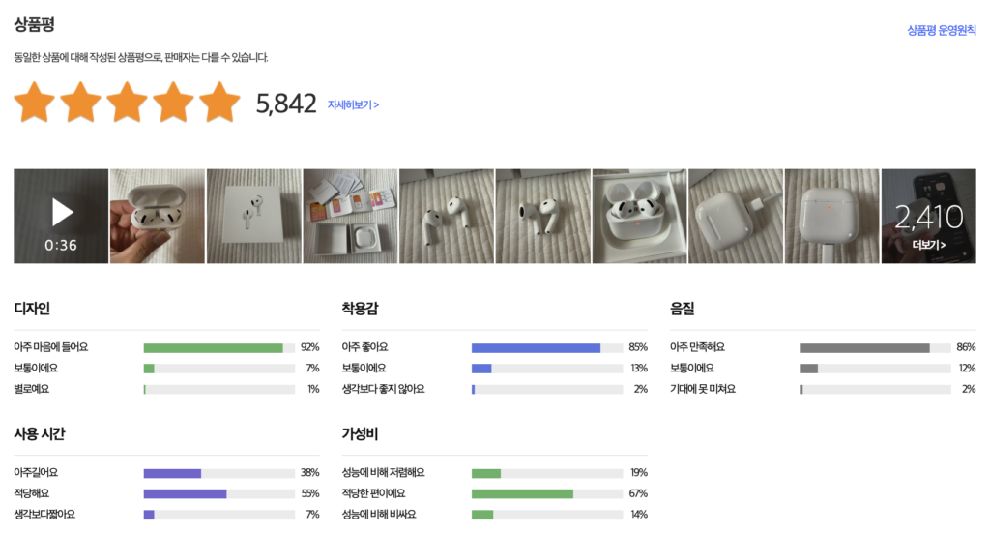Click the green 92% design bar

pyautogui.click(x=213, y=347)
